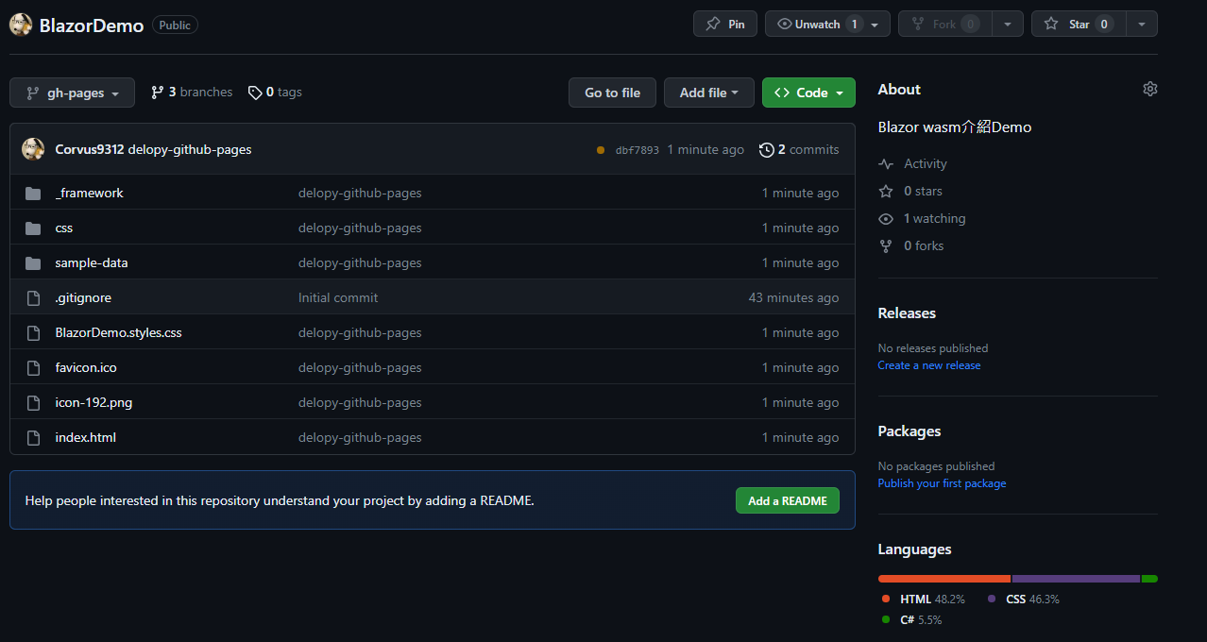Screen dimensions: 1207x642
Task: Open the index.html file
Action: [86, 437]
